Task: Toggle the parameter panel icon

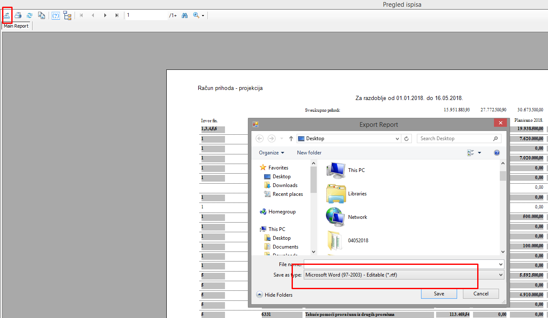Action: (56, 15)
